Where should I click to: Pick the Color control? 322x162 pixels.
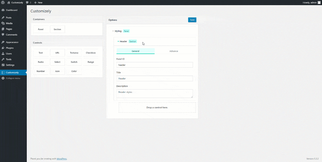(74, 71)
